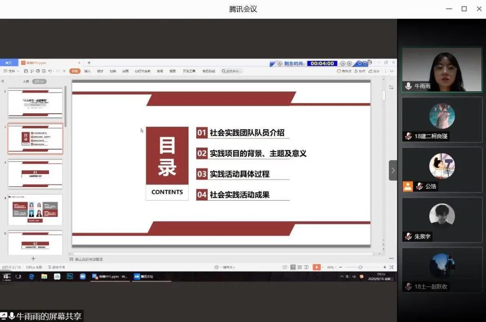
Task: Toggle muted microphone for 朱泉宇
Action: tap(409, 237)
